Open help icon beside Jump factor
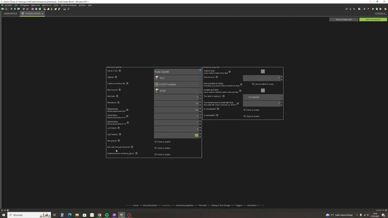 click(x=127, y=116)
